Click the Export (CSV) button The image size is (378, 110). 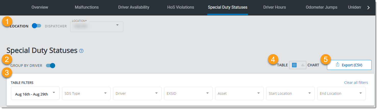click(349, 65)
